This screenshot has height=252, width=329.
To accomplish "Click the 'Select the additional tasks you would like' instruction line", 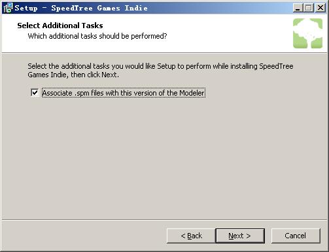I will pos(160,66).
